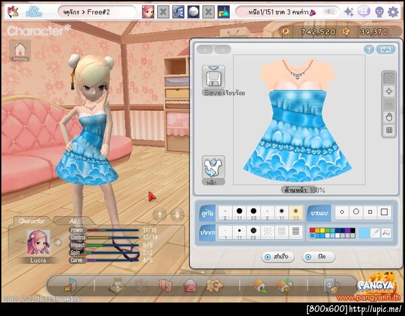The image size is (405, 316).
Task: Select the dotted scatter pen pattern
Action: [x=267, y=232]
